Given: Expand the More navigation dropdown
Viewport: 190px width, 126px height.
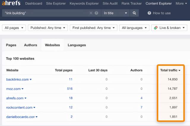Looking at the screenshot, I should [181, 3].
